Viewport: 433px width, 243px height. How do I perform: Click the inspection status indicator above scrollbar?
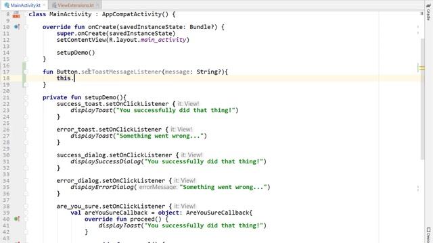click(x=421, y=13)
